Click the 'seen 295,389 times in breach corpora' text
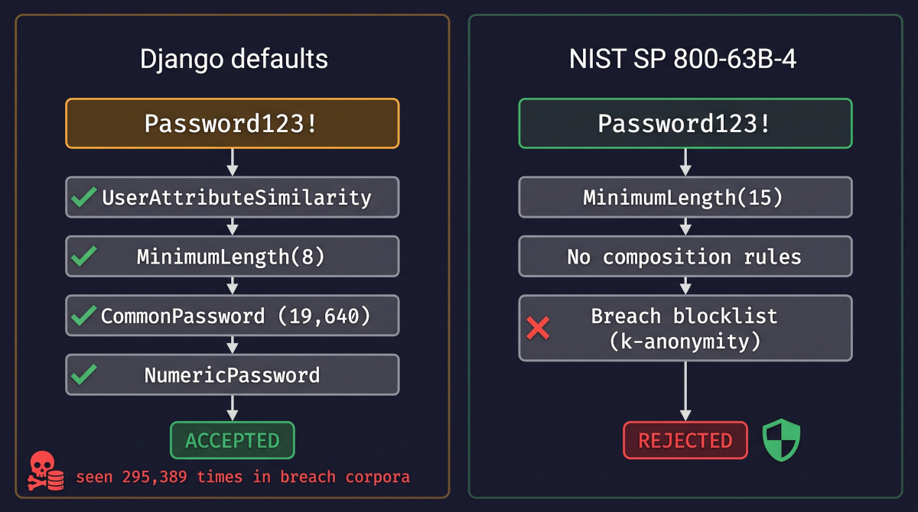Image resolution: width=918 pixels, height=512 pixels. (x=243, y=477)
